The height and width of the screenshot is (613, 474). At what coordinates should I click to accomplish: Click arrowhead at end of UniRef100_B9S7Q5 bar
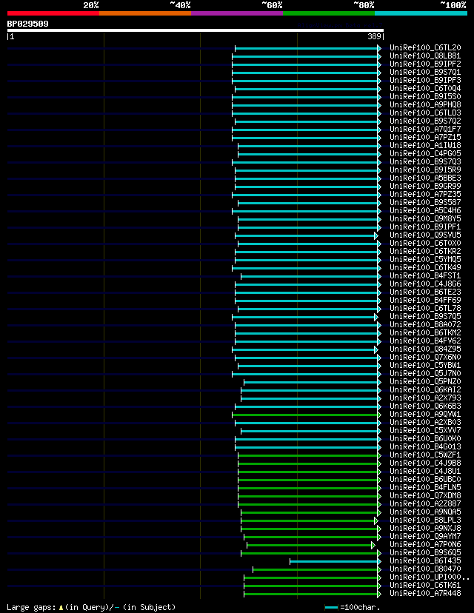(376, 317)
